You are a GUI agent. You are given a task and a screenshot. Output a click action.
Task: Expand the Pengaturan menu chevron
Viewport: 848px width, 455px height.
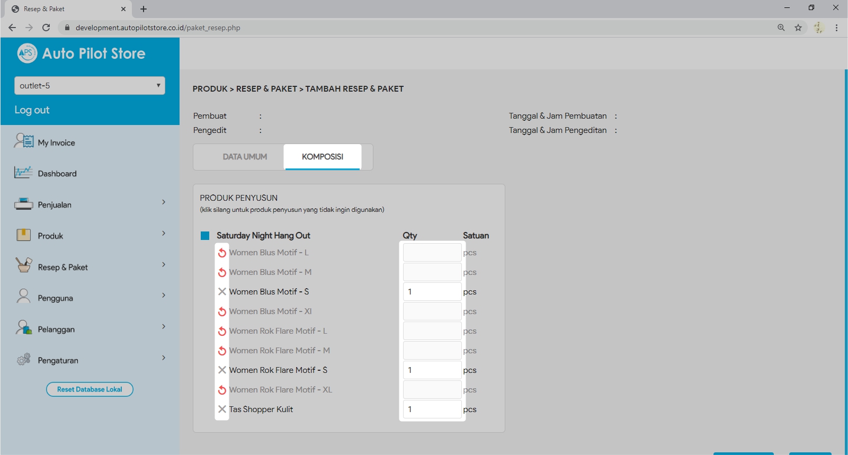(x=164, y=358)
